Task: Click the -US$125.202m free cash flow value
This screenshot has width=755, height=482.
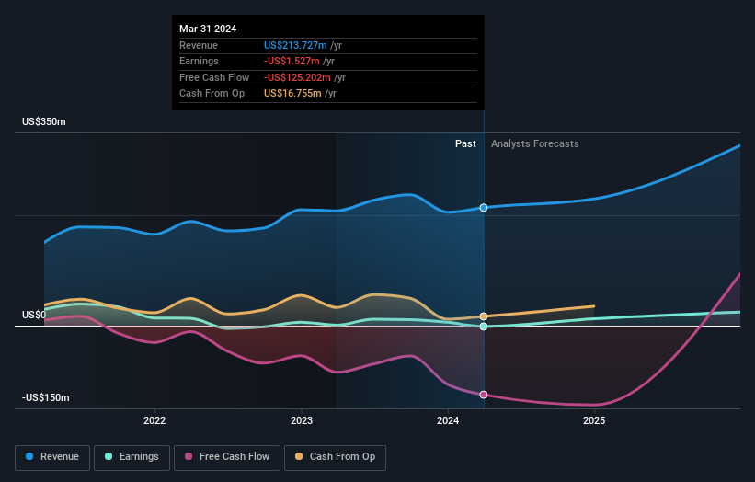Action: pyautogui.click(x=297, y=77)
